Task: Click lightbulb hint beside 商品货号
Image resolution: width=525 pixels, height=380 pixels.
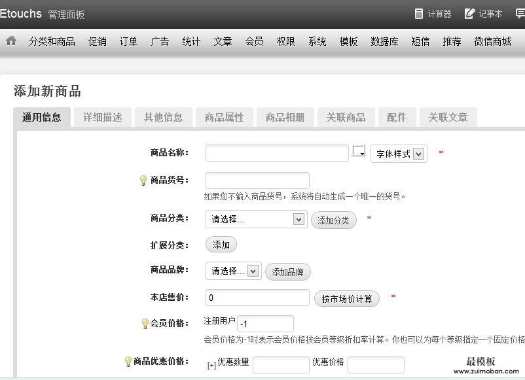Action: (144, 181)
